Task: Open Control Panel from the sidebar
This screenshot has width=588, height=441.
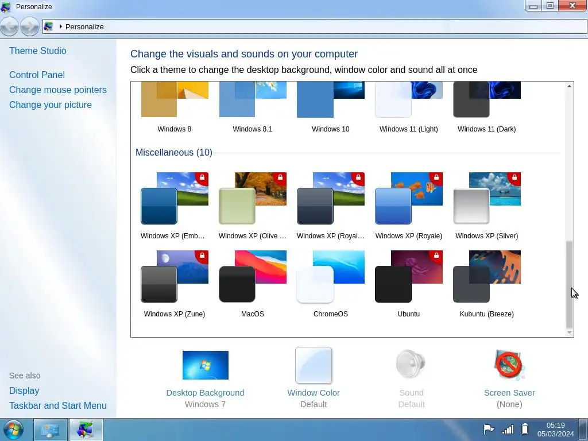Action: [x=37, y=75]
